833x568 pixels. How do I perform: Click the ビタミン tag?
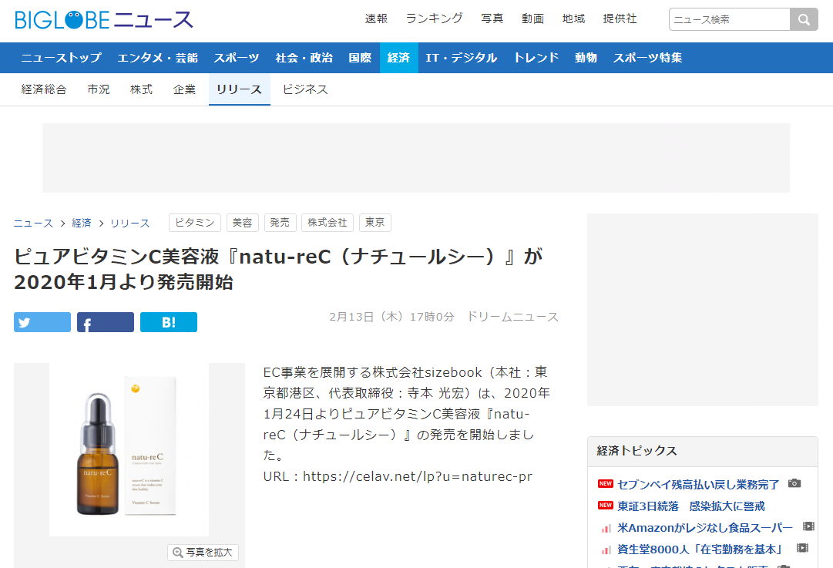[x=195, y=223]
